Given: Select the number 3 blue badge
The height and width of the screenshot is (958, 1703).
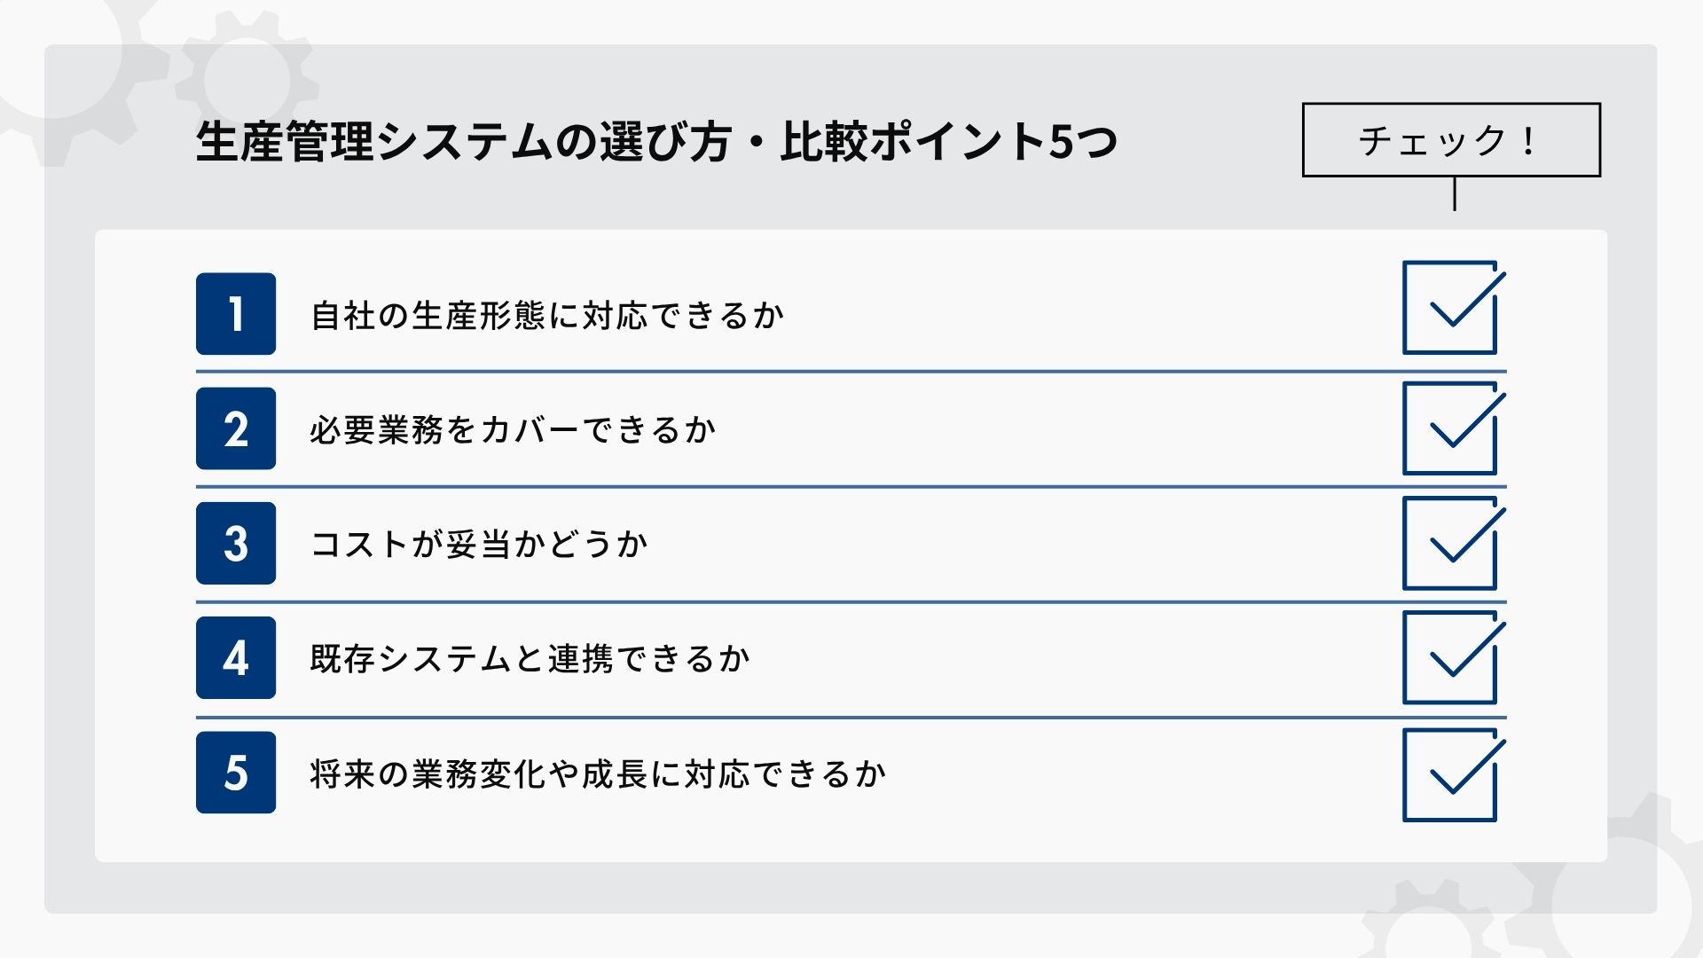Looking at the screenshot, I should 236,543.
